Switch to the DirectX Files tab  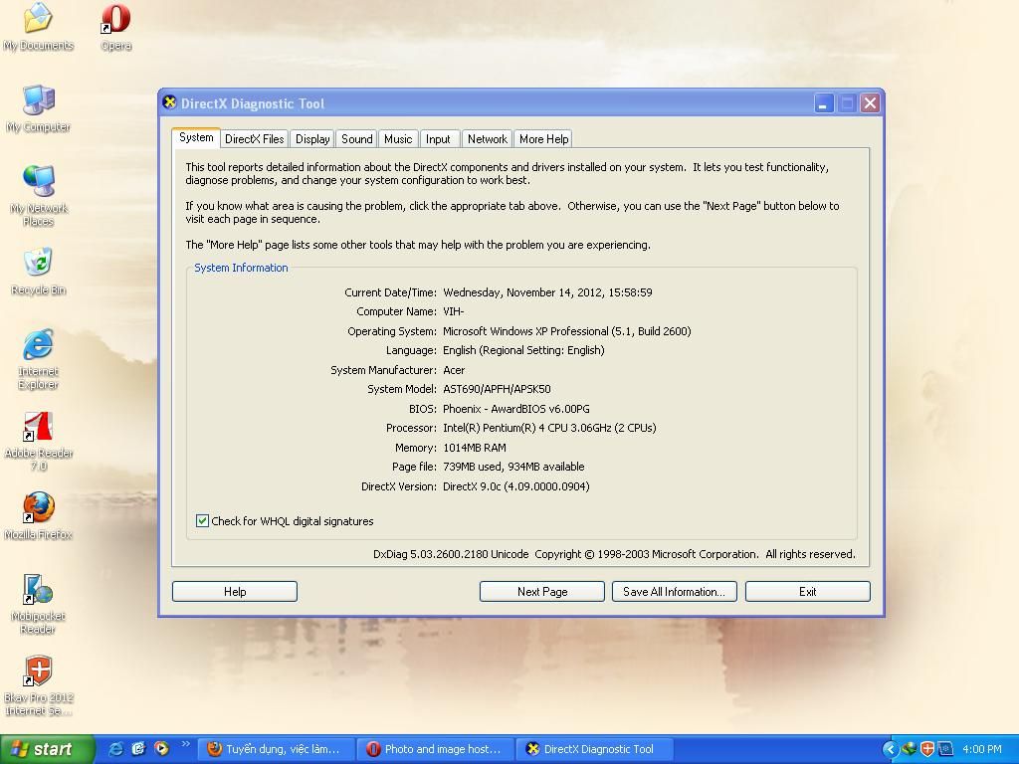(x=254, y=139)
